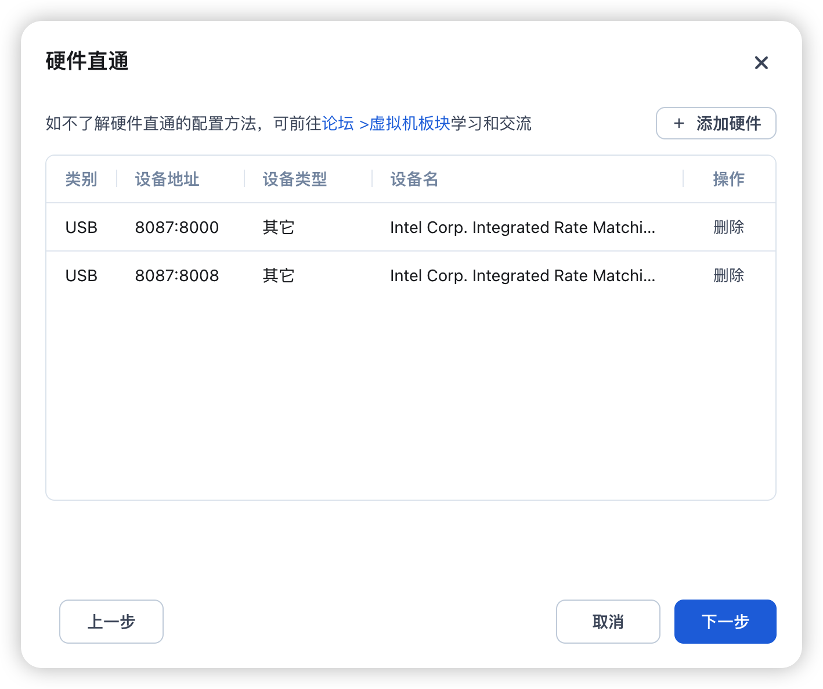Image resolution: width=823 pixels, height=689 pixels.
Task: Click the 其它 device type in the second row
Action: pyautogui.click(x=279, y=275)
